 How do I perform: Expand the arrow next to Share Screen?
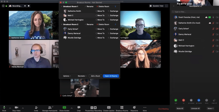click(72, 108)
